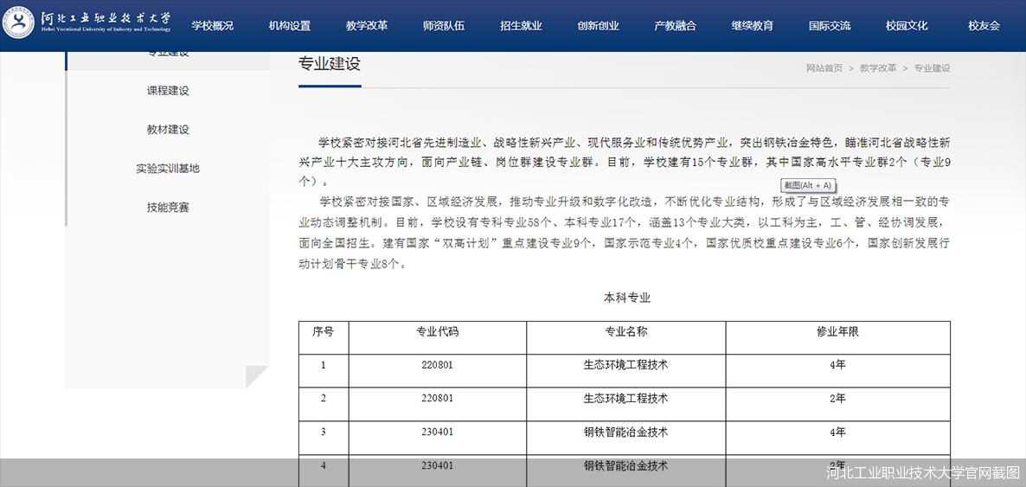Go to 师资队伍 navigation item
Image resolution: width=1026 pixels, height=487 pixels.
(444, 26)
